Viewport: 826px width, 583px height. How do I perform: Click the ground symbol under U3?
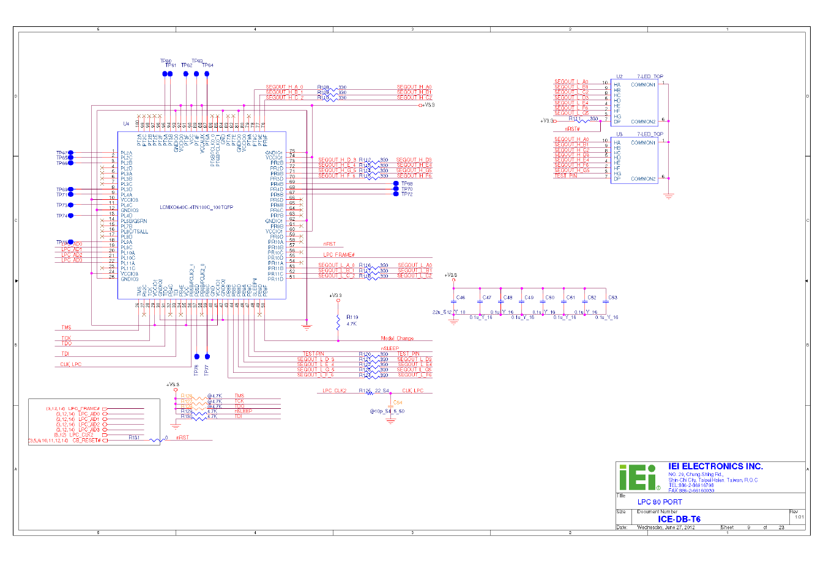(669, 196)
